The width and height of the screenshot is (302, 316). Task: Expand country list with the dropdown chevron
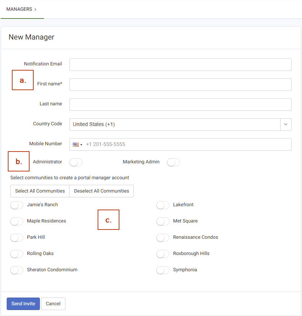(x=286, y=125)
